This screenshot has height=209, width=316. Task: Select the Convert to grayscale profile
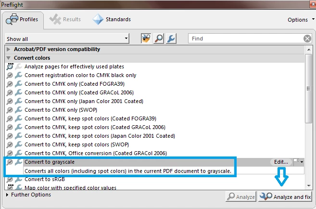coord(50,162)
